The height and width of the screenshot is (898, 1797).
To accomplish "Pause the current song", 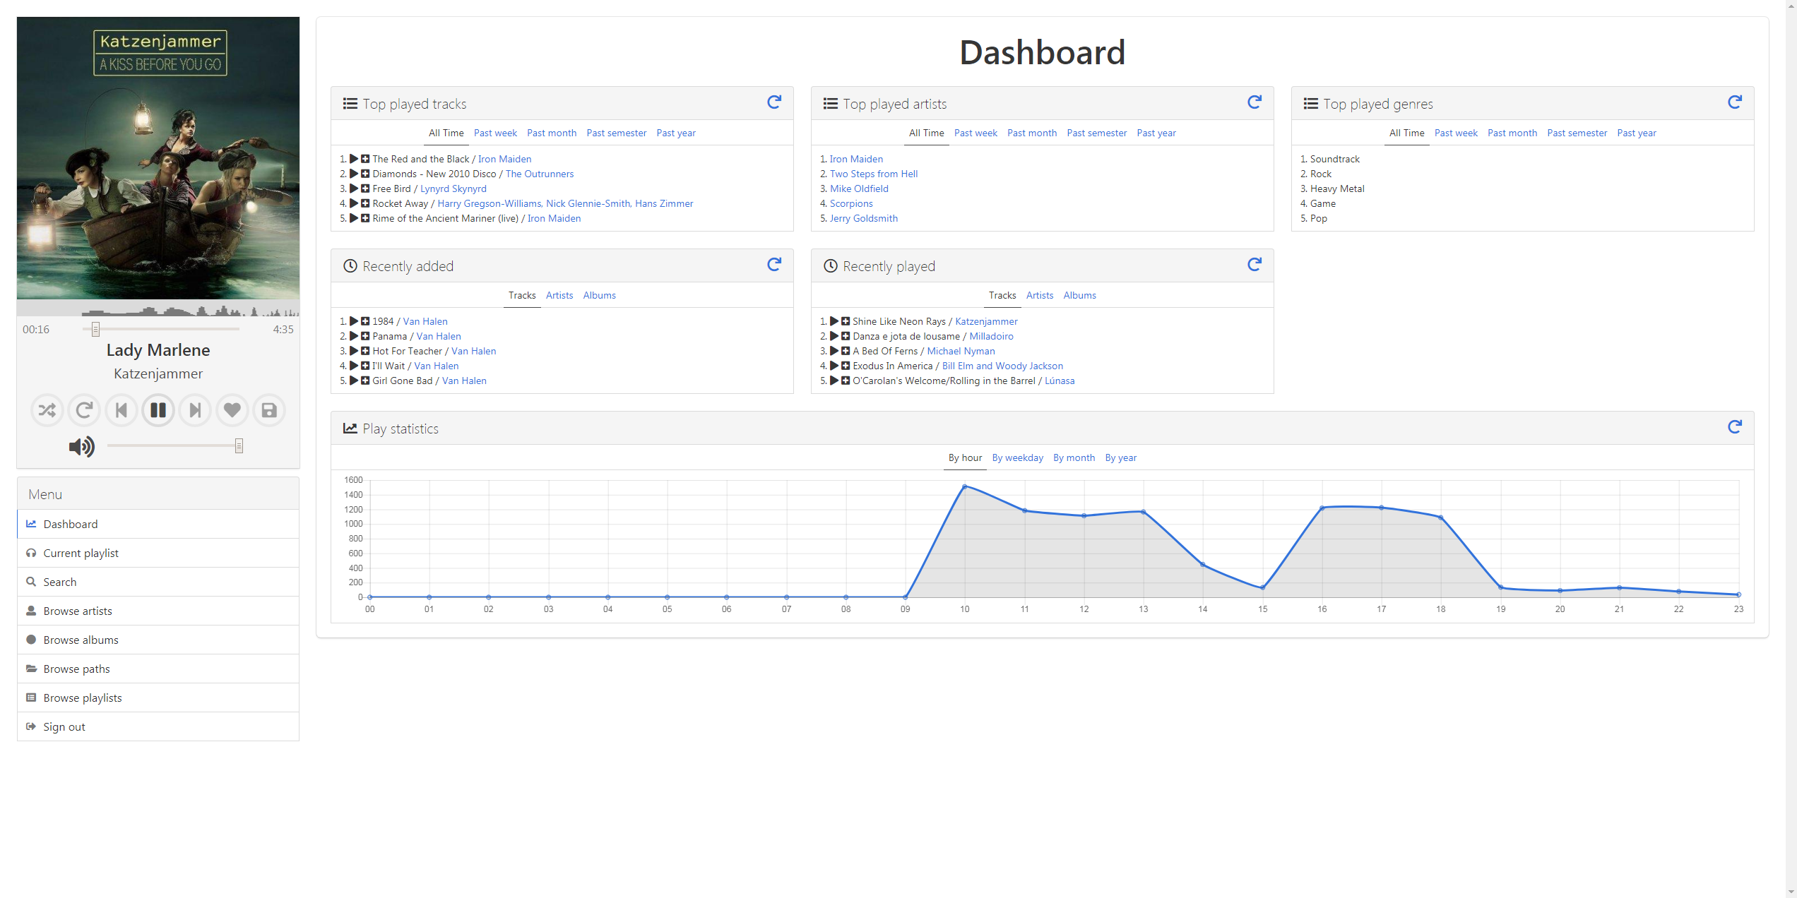I will (x=158, y=410).
